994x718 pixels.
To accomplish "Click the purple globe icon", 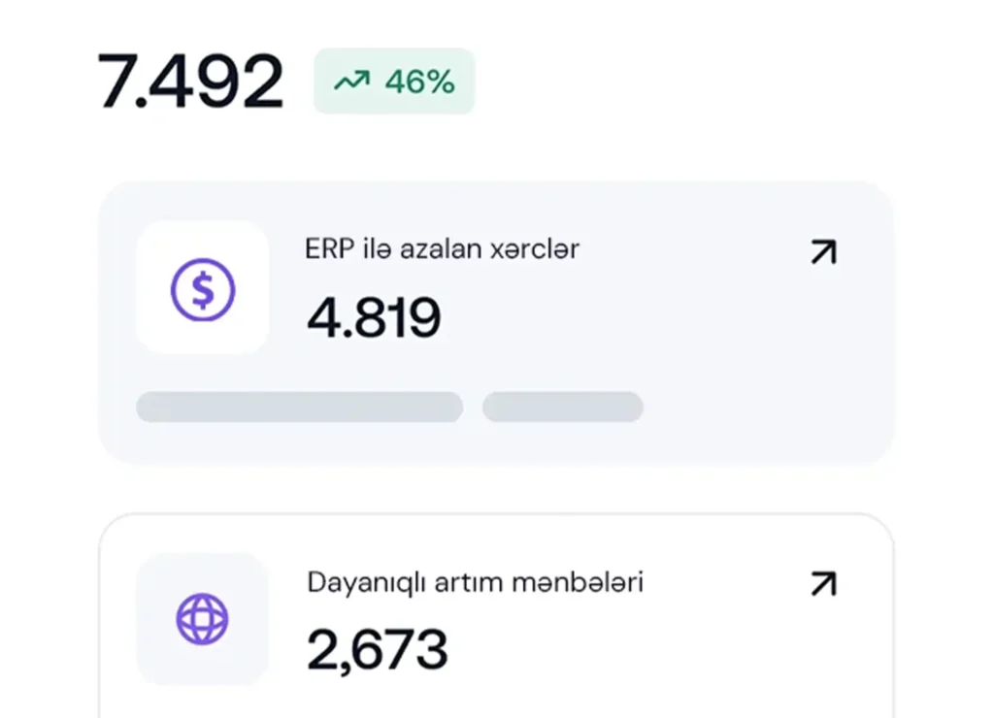I will point(202,619).
